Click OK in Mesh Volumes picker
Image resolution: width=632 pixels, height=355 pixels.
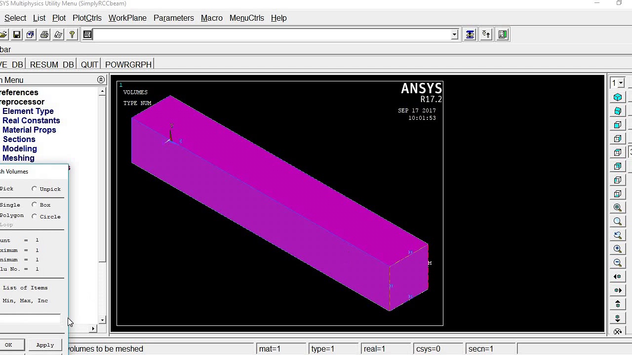(x=8, y=345)
